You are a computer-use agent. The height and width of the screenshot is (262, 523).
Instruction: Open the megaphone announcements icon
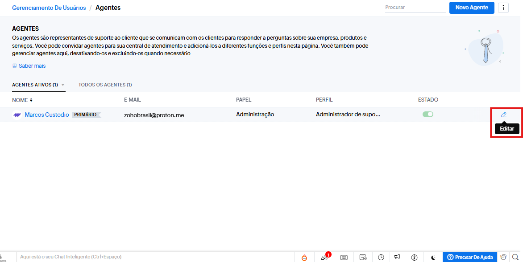click(397, 257)
